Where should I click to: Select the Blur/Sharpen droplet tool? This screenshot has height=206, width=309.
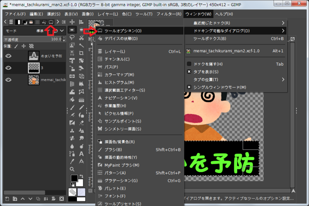click(x=72, y=146)
